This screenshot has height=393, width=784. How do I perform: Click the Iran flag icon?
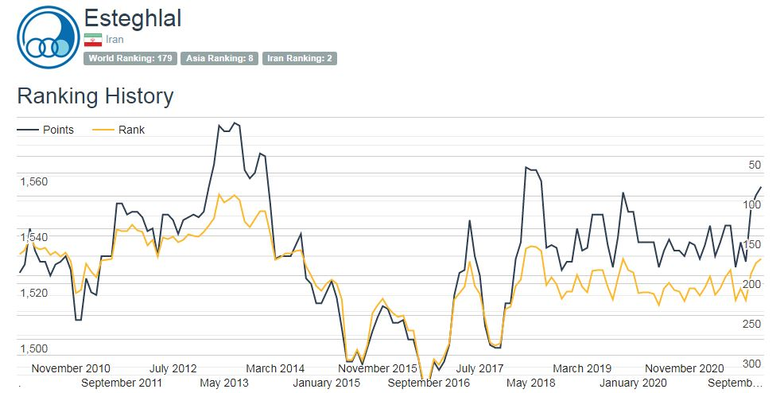coord(92,39)
